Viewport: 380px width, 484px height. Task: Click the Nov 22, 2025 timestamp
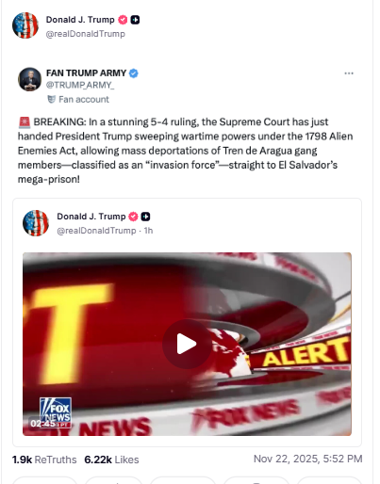point(308,459)
